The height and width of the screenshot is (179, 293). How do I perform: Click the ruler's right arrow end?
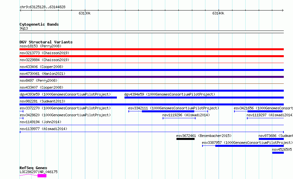[283, 10]
